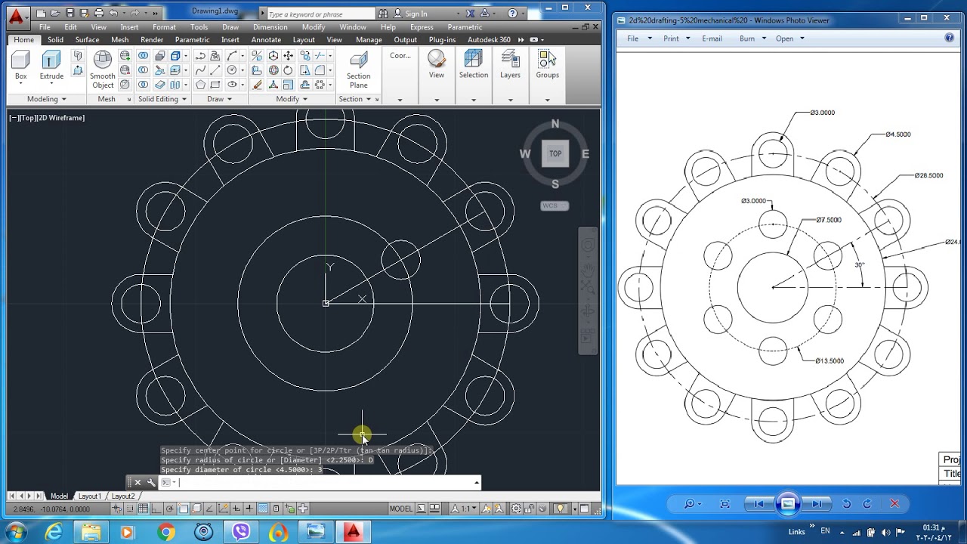Viewport: 967px width, 544px height.
Task: Switch to the Annotate ribbon tab
Action: (x=266, y=40)
